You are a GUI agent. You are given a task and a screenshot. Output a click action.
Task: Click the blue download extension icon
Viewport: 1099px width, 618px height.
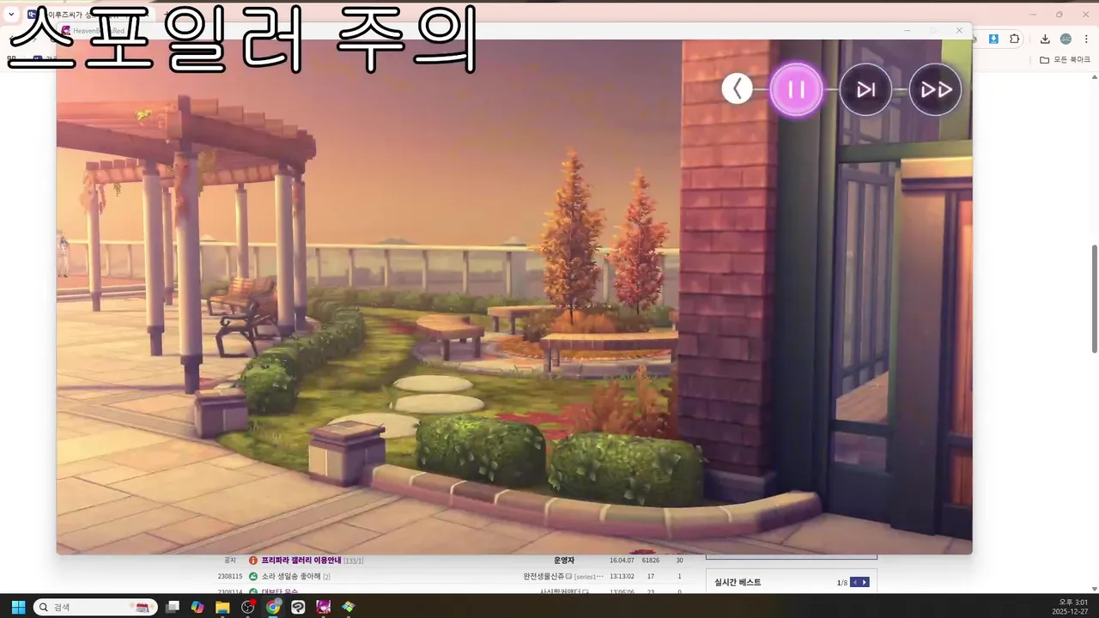pyautogui.click(x=993, y=39)
